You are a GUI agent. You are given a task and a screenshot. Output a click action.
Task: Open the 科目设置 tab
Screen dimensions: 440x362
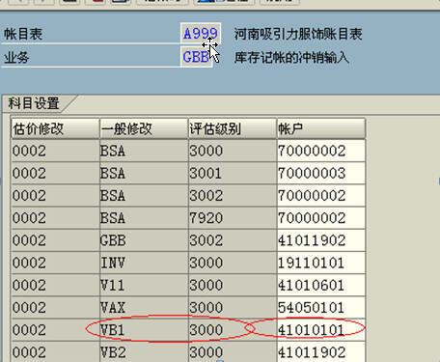[x=34, y=103]
